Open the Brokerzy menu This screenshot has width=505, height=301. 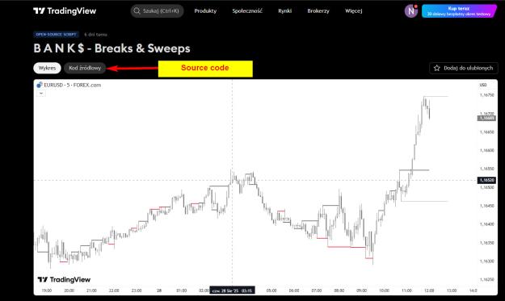tap(318, 11)
